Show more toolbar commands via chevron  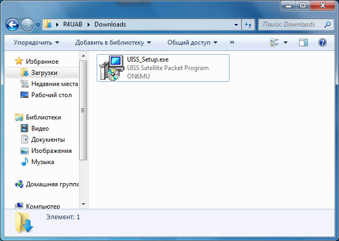tap(232, 42)
